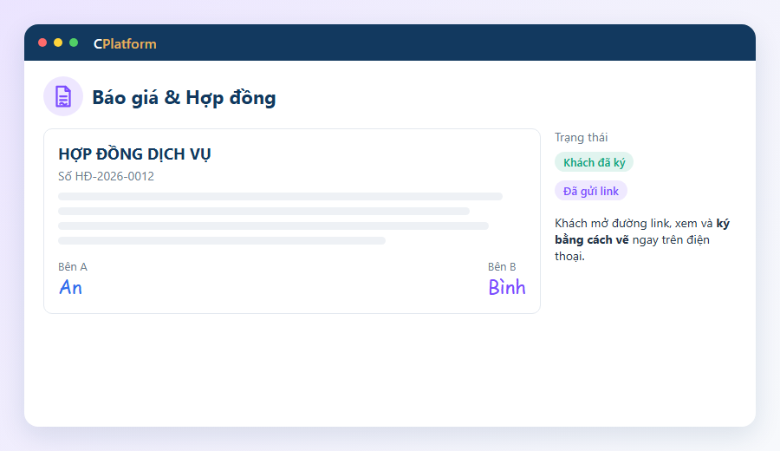Click the yellow minimize window dot
780x451 pixels.
click(58, 42)
